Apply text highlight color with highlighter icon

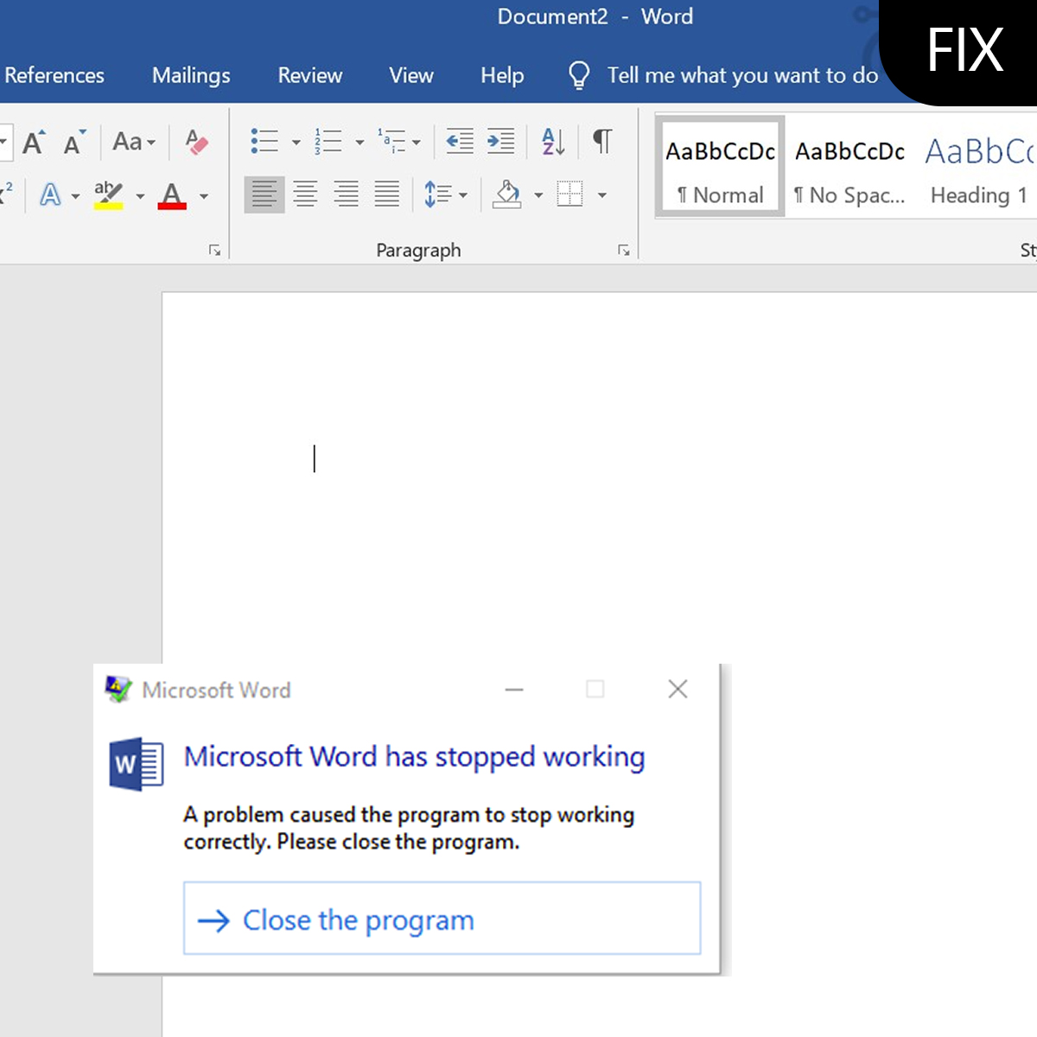[x=107, y=194]
